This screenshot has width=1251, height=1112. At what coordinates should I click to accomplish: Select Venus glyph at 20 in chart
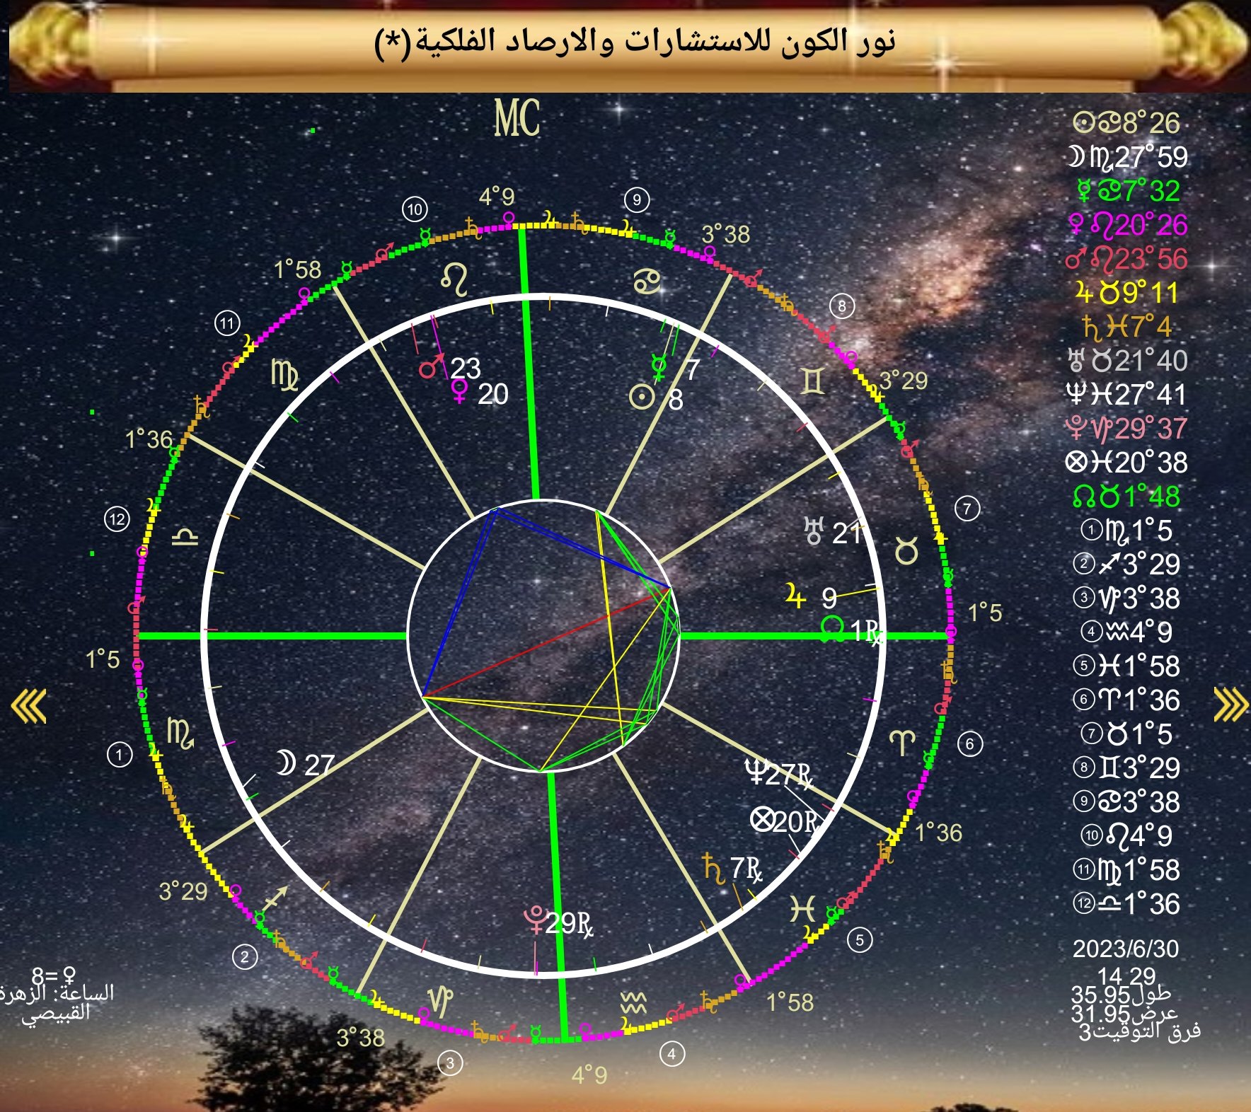tap(460, 393)
